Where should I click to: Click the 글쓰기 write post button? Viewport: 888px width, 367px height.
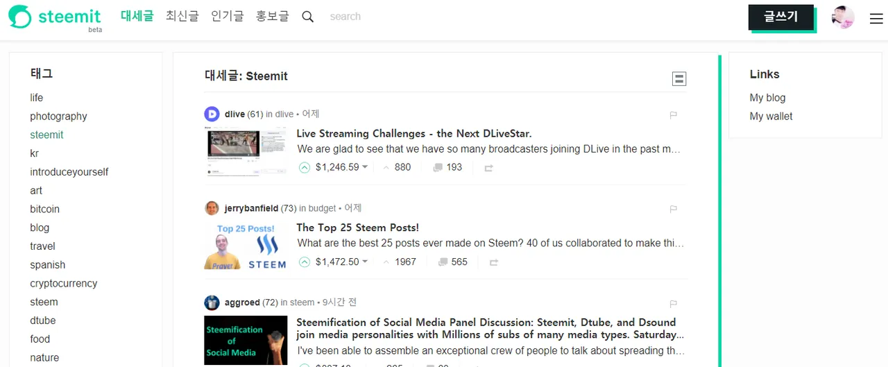[x=781, y=17]
